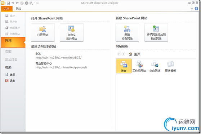This screenshot has width=201, height=134.
Task: Select the highlighted 网站 sidebar item
Action: pos(13,42)
